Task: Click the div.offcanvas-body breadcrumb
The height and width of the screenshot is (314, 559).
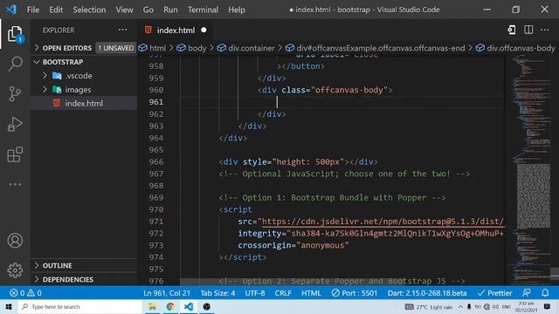Action: click(x=521, y=48)
